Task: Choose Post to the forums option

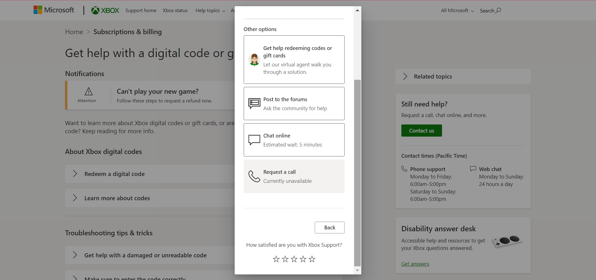Action: pyautogui.click(x=294, y=103)
